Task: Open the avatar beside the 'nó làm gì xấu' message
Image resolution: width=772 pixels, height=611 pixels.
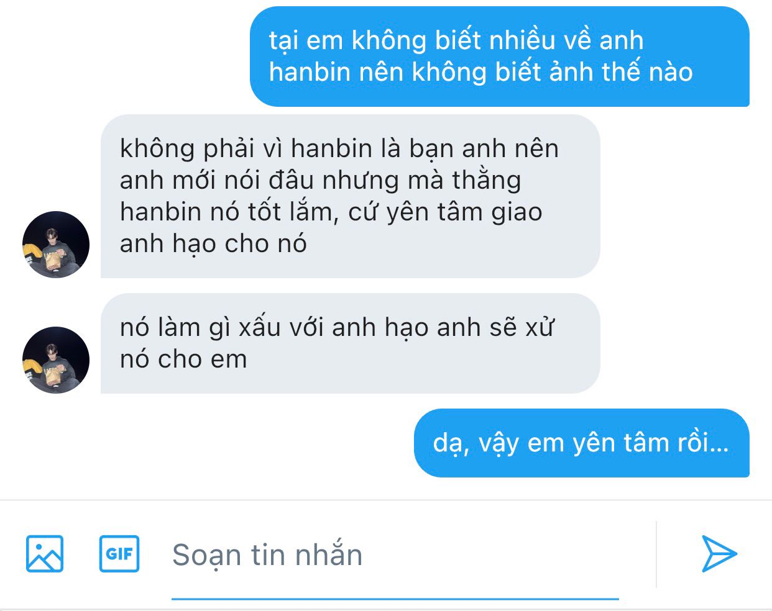Action: 56,360
